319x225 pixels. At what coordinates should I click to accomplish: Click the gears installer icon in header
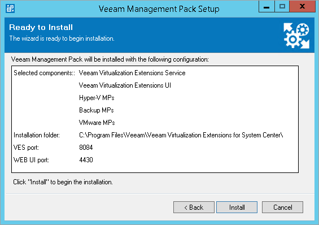(x=296, y=36)
